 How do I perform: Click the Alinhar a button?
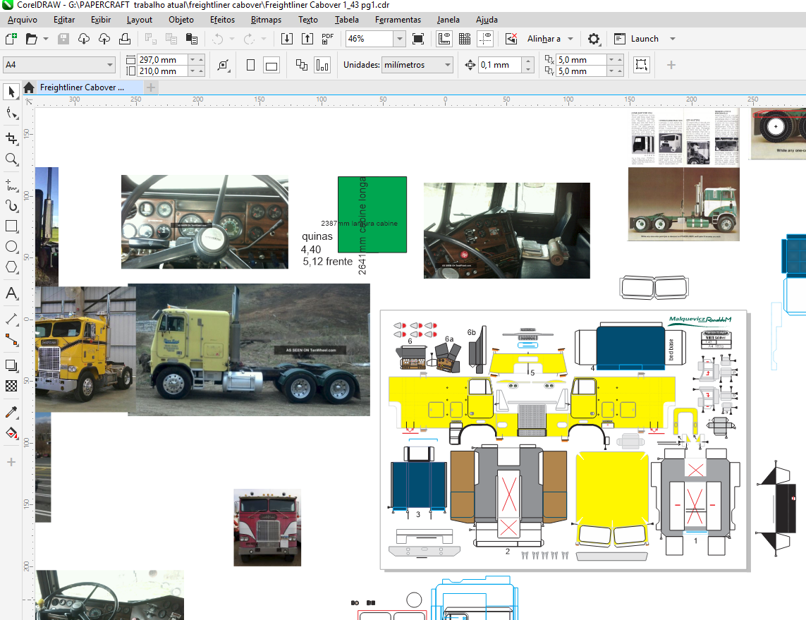[x=544, y=39]
